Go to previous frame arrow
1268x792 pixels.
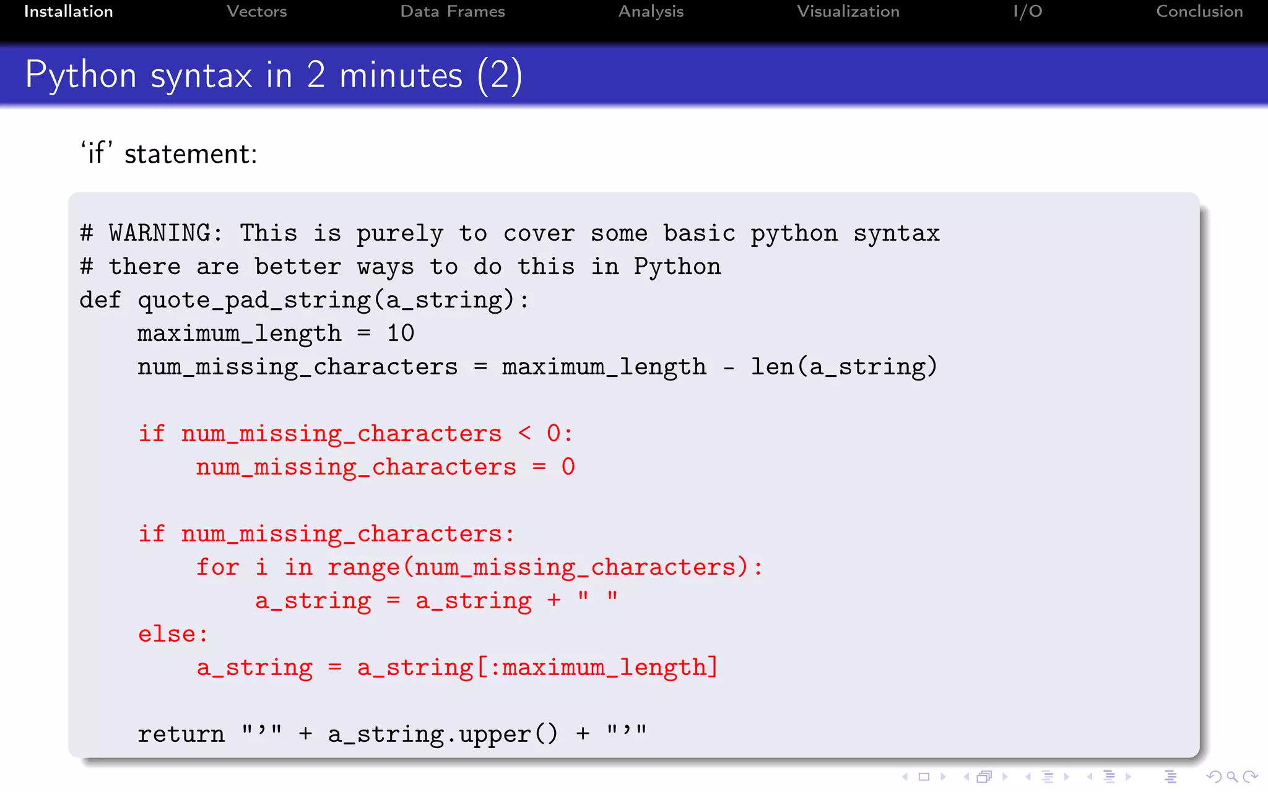tap(966, 777)
